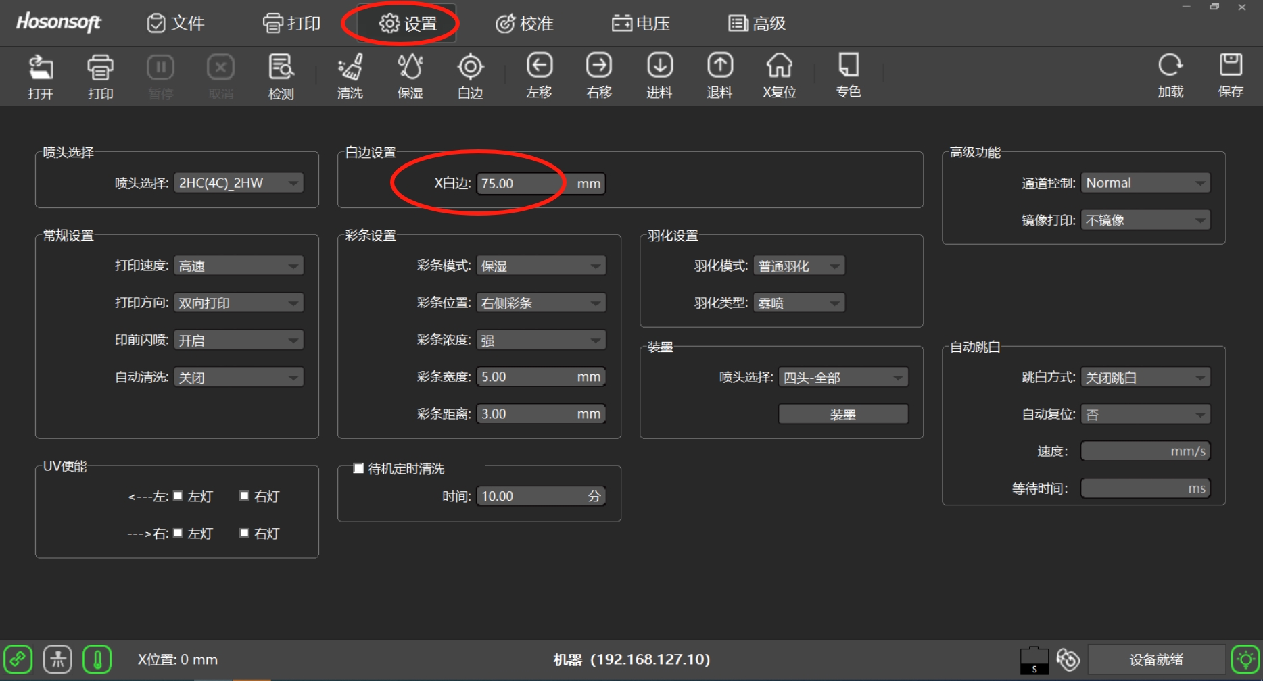This screenshot has height=681, width=1263.
Task: Click the 设备就绪 status button
Action: click(1155, 659)
